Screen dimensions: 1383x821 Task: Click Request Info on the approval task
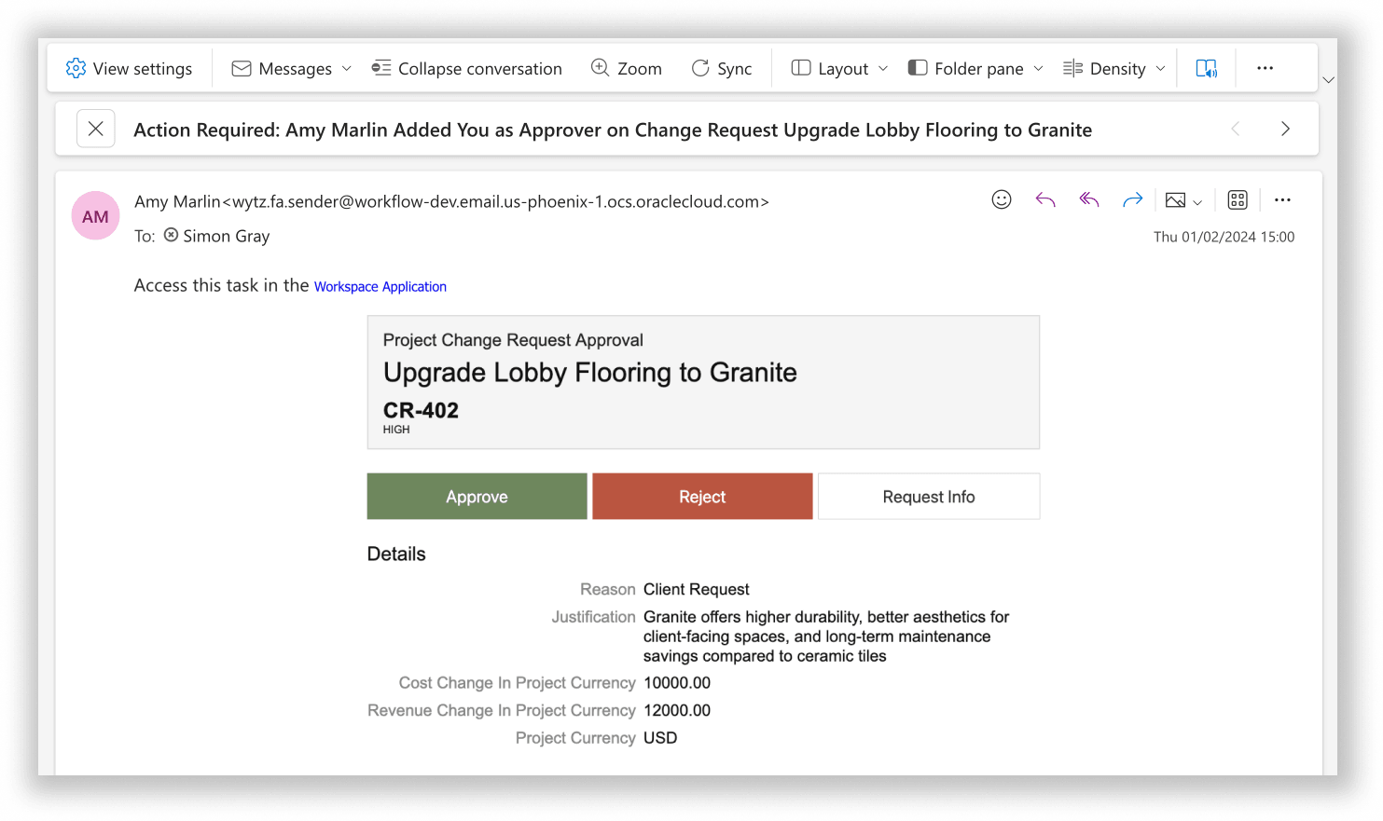[928, 496]
